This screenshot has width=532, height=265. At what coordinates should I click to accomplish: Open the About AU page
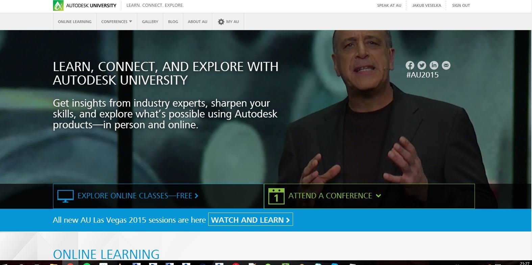click(x=198, y=22)
